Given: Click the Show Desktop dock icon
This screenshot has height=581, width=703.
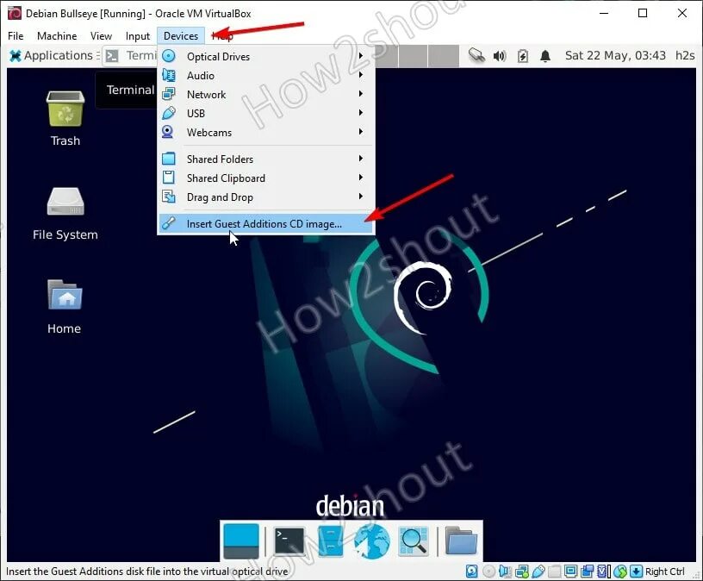Looking at the screenshot, I should coord(240,541).
